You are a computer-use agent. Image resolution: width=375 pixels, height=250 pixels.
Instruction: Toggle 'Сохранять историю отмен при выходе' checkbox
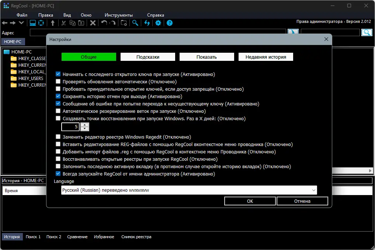click(58, 96)
